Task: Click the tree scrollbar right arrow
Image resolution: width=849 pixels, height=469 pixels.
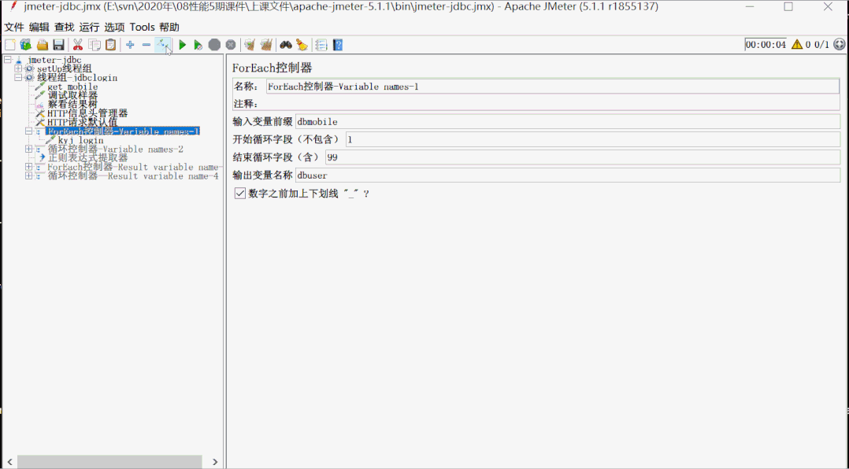Action: (x=215, y=461)
